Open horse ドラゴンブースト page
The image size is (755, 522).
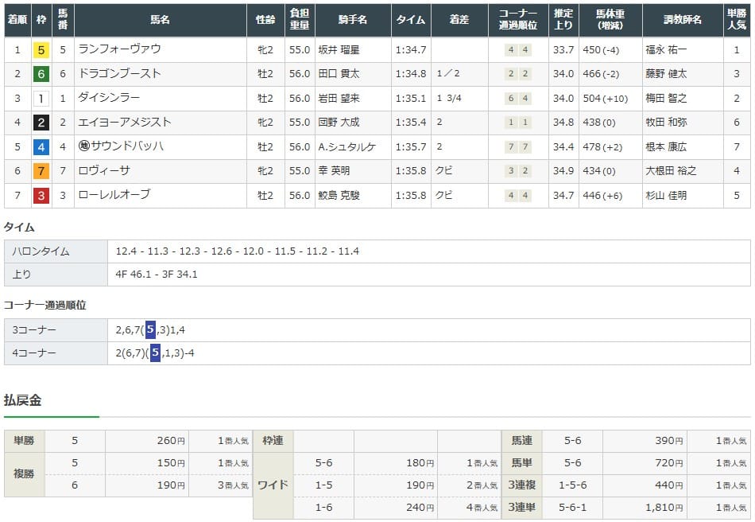click(119, 75)
